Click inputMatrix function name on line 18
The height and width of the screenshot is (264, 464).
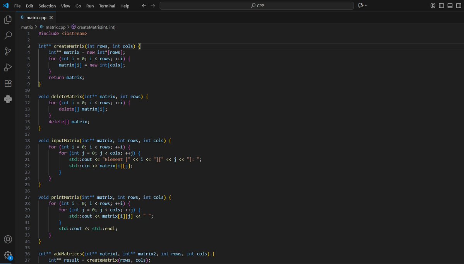click(65, 140)
